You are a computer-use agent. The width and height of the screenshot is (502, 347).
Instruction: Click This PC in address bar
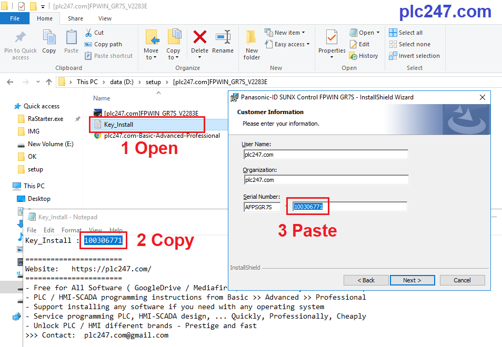tap(87, 82)
